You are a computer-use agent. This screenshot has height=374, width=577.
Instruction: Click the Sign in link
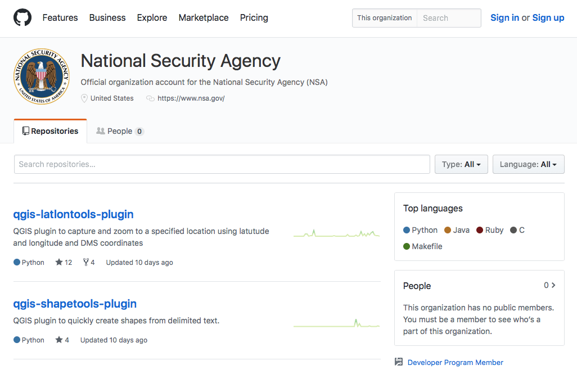click(504, 17)
